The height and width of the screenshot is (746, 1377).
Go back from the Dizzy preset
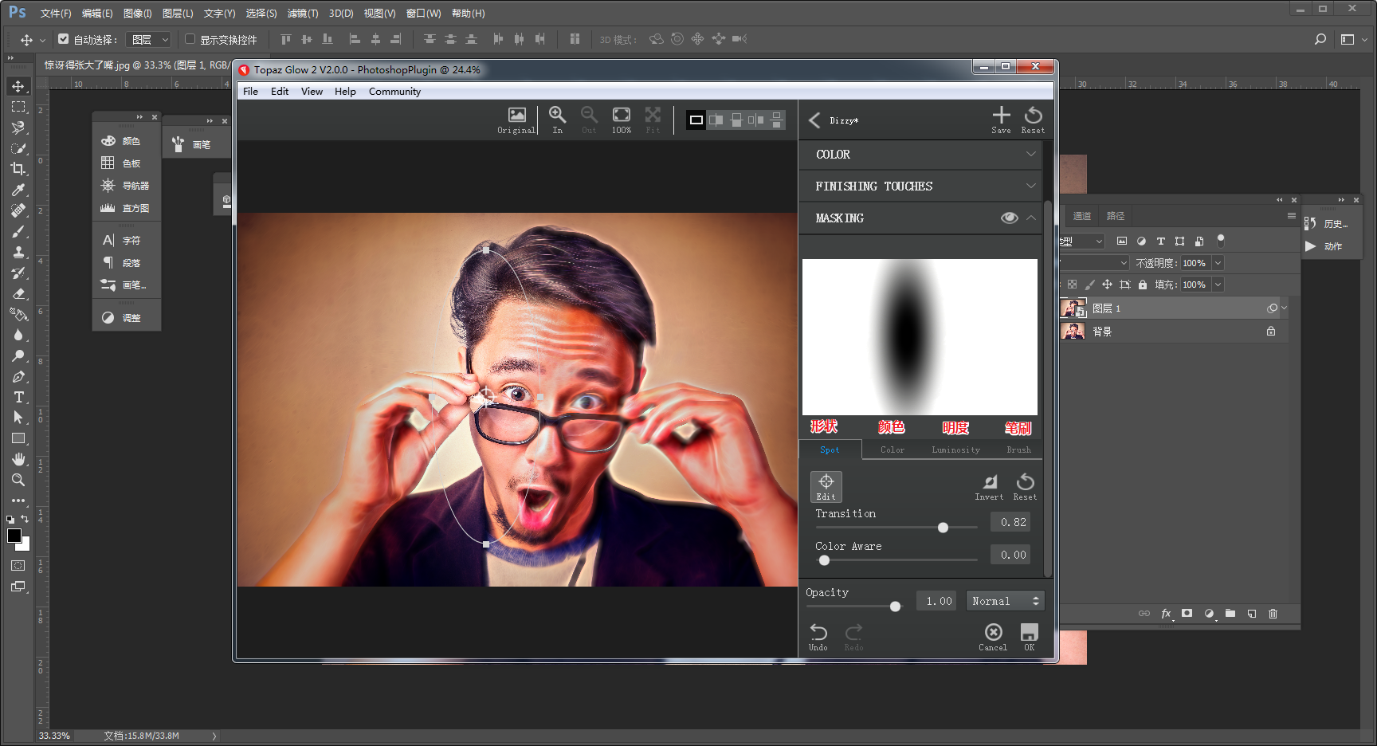point(814,120)
